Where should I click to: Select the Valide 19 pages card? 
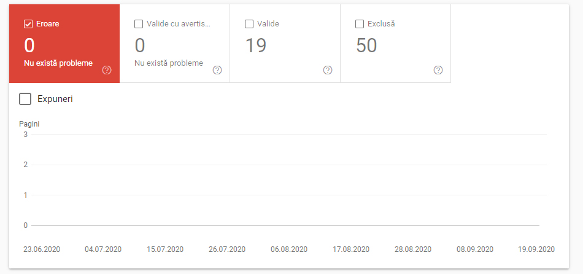pyautogui.click(x=285, y=46)
